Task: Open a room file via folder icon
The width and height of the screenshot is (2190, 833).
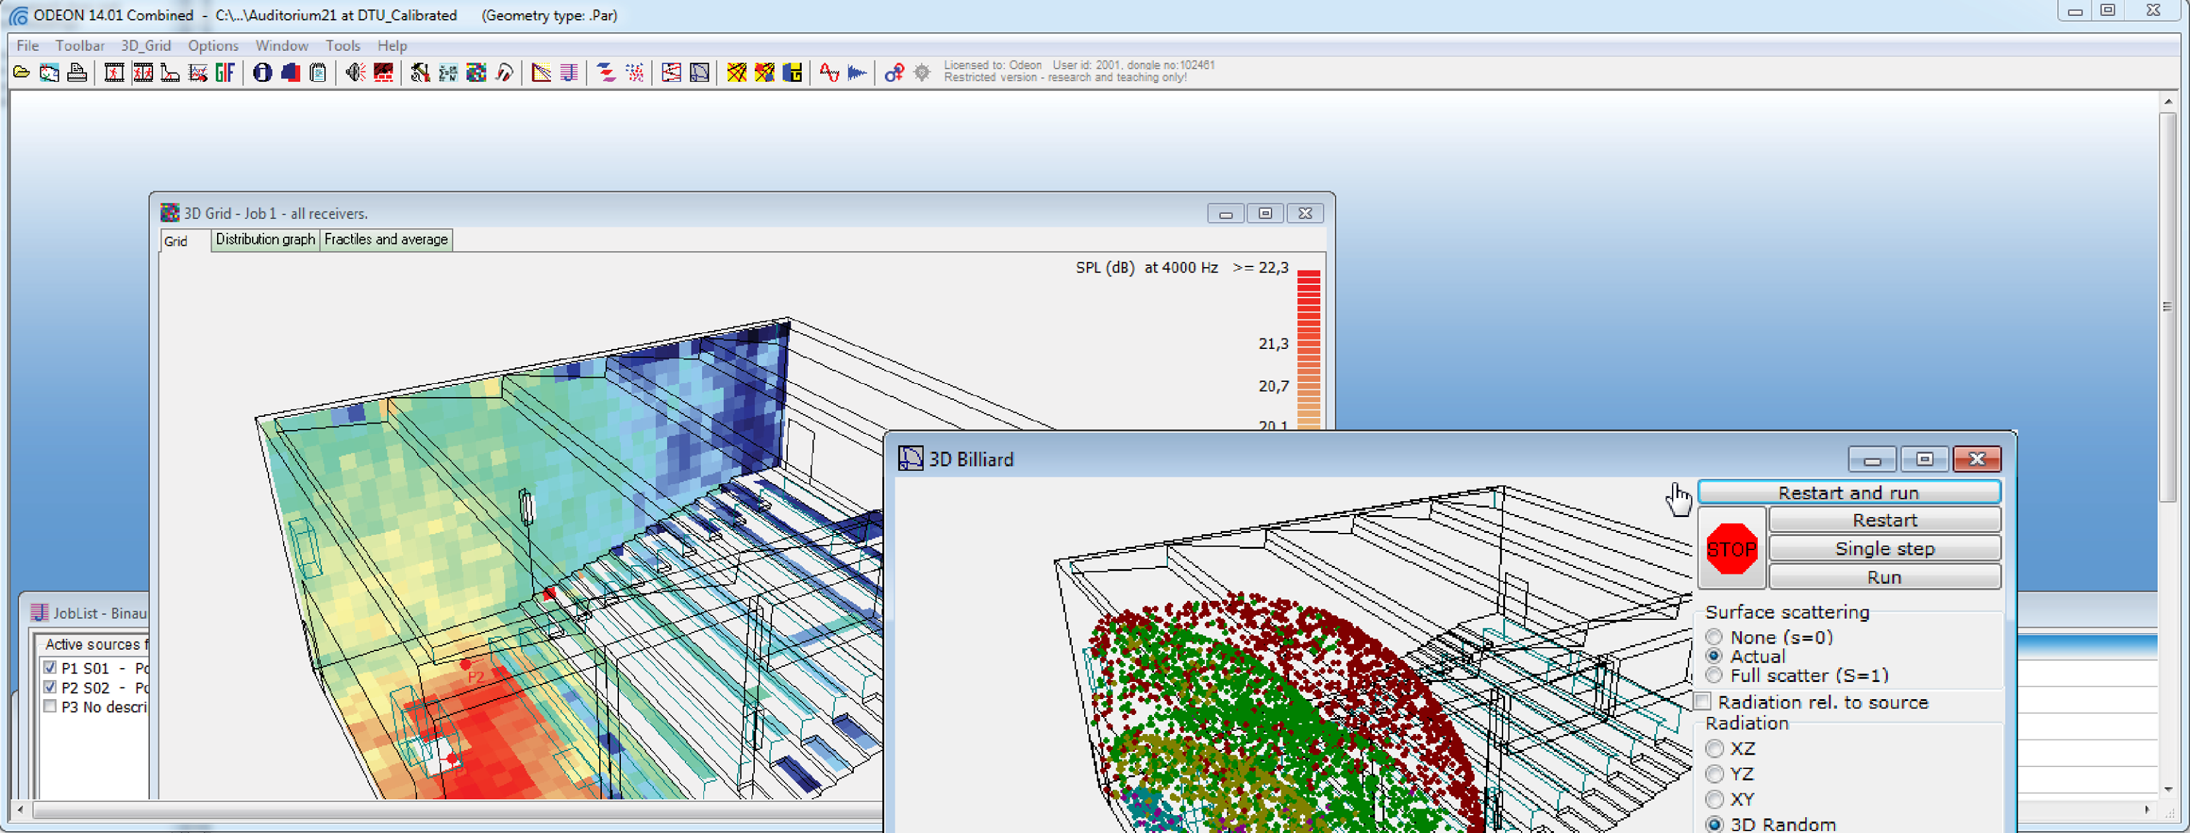Action: coord(21,73)
